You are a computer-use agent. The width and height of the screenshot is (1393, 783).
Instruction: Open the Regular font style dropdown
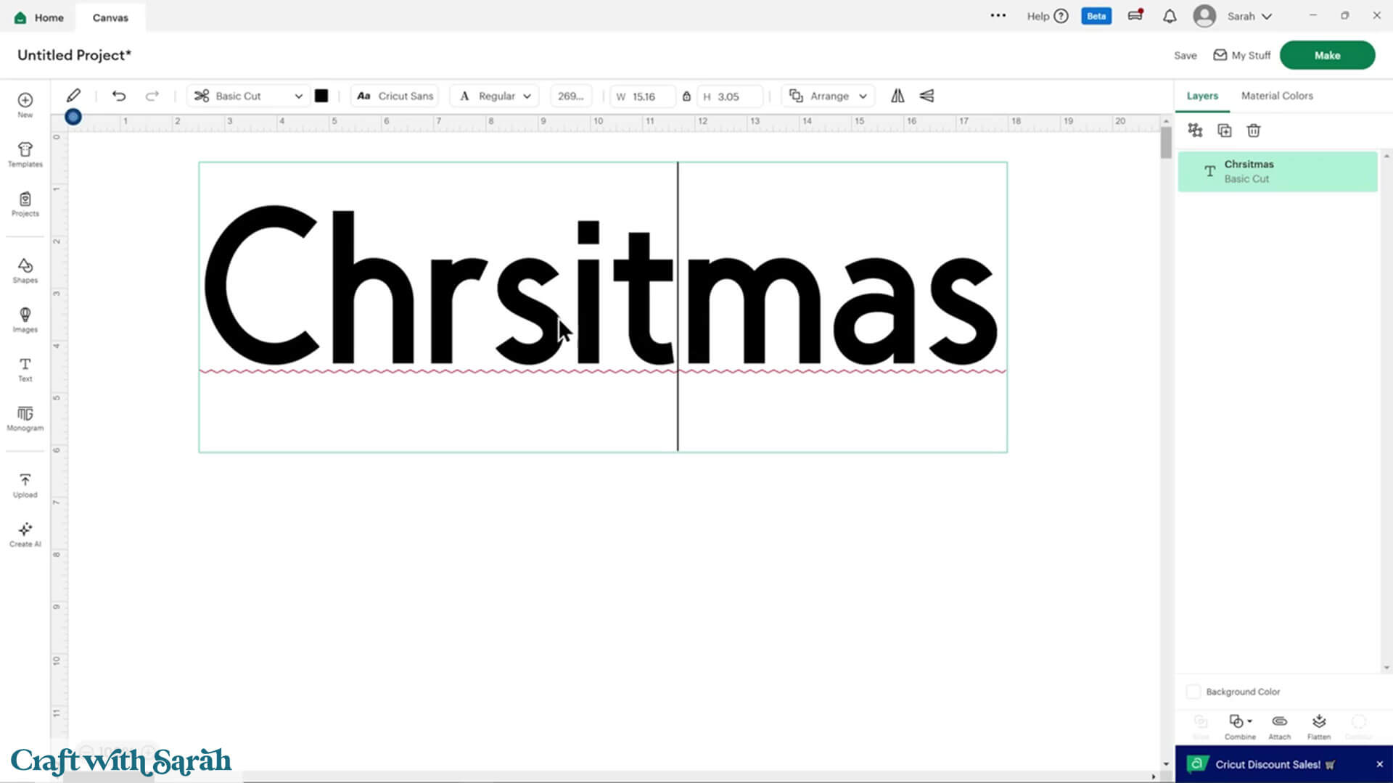(x=496, y=96)
